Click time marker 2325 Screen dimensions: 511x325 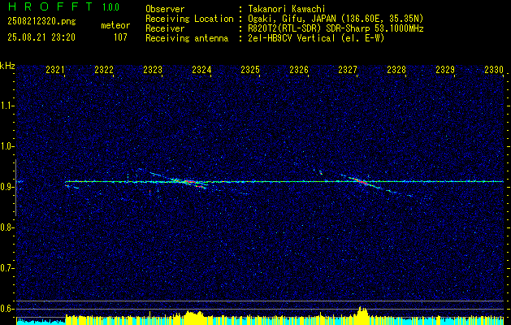coord(250,69)
